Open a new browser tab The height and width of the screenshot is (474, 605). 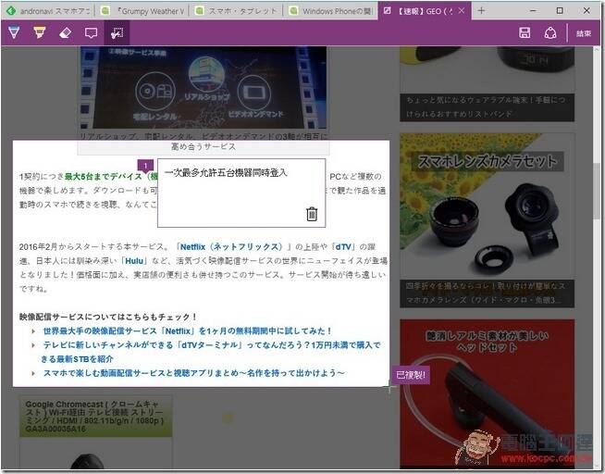click(481, 11)
